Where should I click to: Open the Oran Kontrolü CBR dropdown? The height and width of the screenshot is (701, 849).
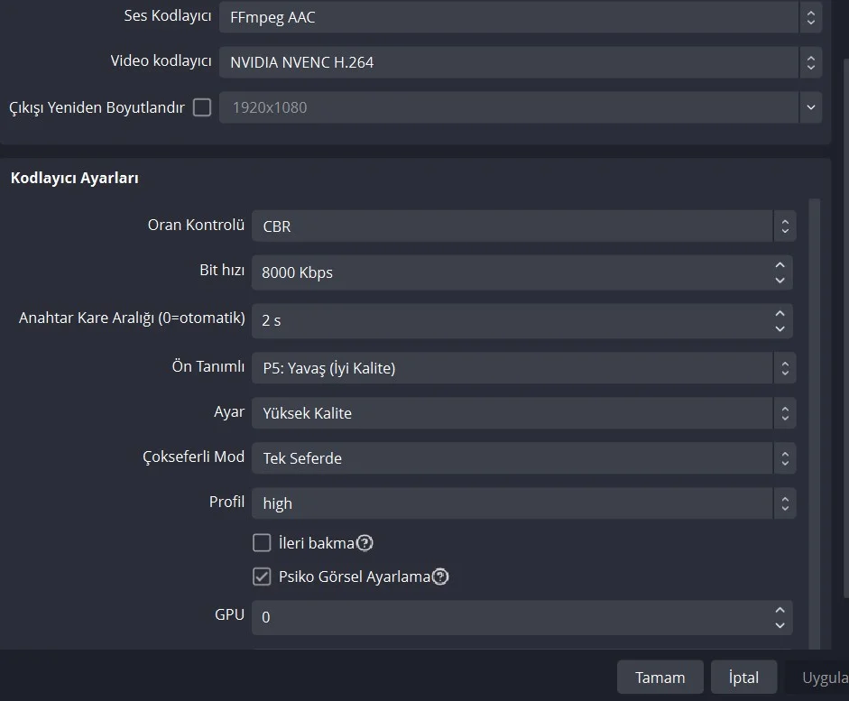point(523,226)
